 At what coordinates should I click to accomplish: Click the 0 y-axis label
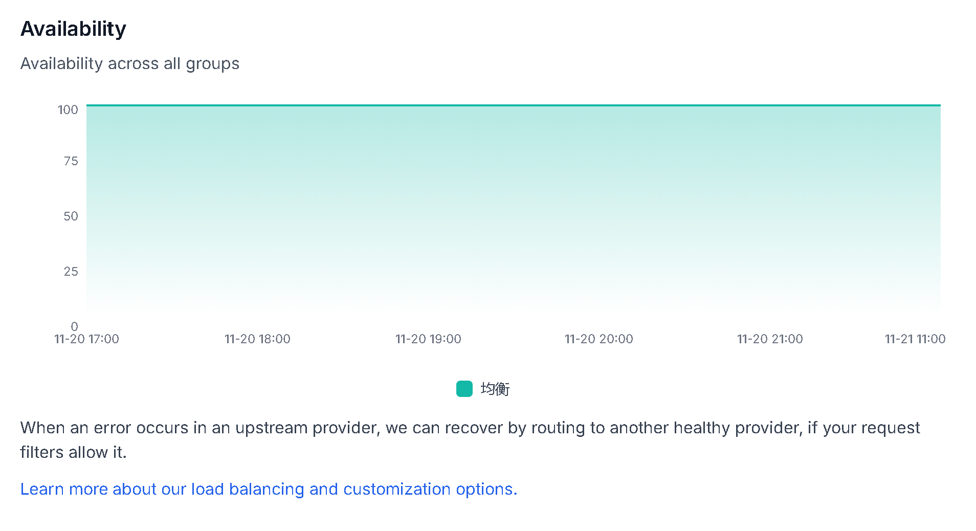[75, 326]
